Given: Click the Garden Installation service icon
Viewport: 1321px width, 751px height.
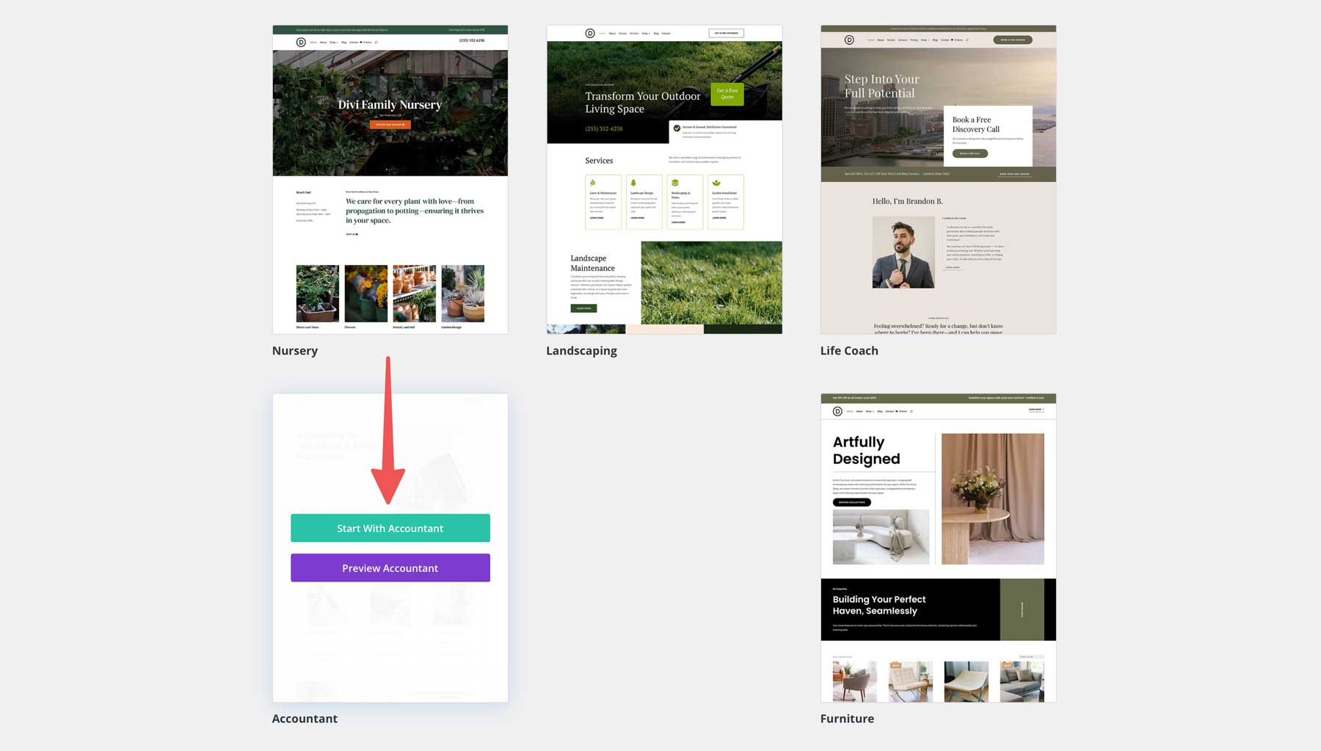Looking at the screenshot, I should tap(716, 182).
